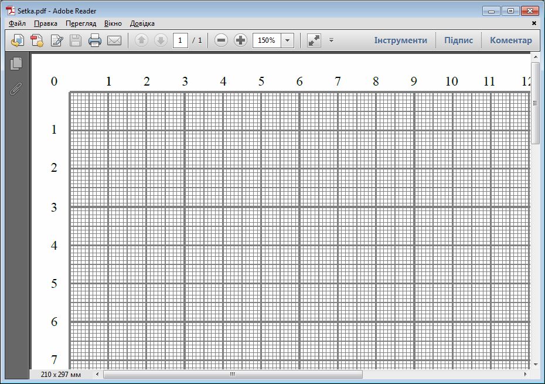Show the Attachments paperclip panel
Viewport: 545px width, 384px height.
(16, 89)
